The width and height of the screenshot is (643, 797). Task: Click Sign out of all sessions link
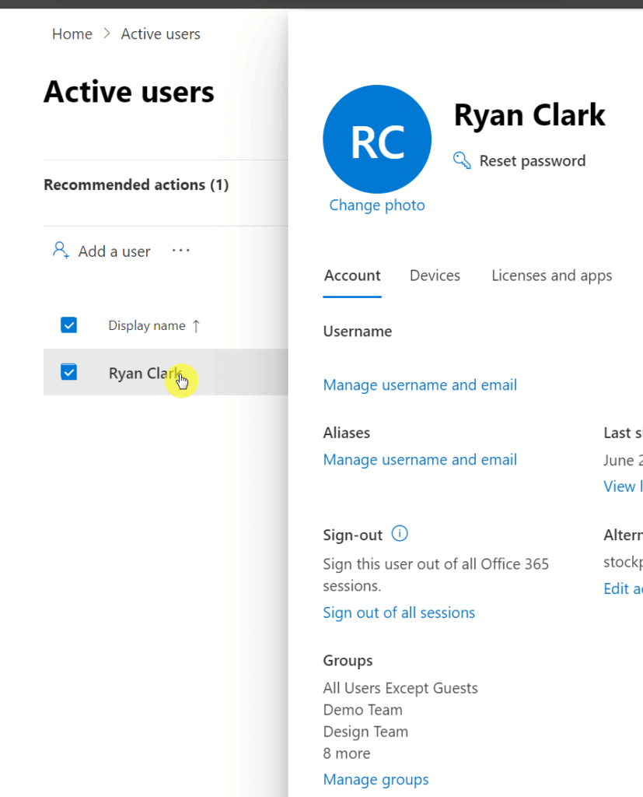(399, 613)
